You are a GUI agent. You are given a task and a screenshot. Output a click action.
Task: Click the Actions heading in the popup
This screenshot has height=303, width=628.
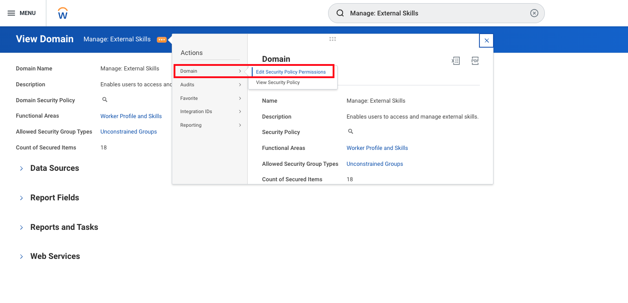192,53
